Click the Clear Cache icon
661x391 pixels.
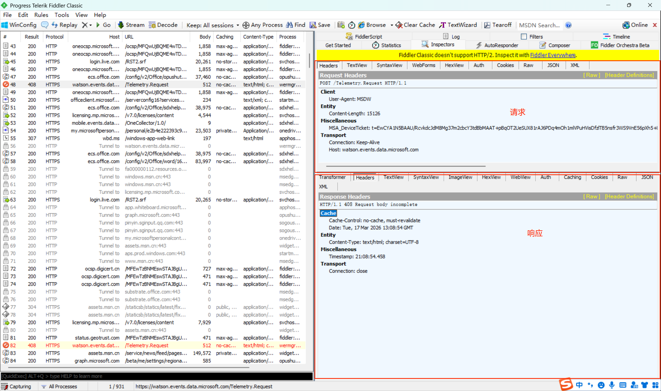(x=399, y=25)
